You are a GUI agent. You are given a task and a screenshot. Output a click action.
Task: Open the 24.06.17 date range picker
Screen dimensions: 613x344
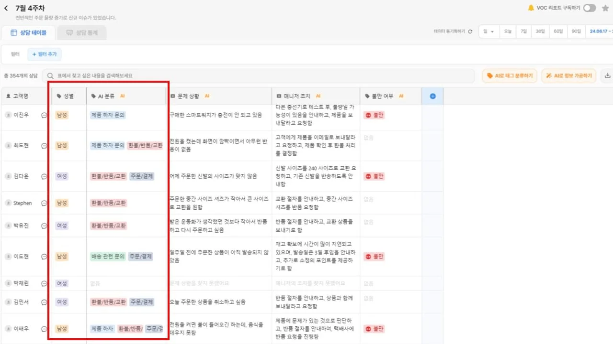coord(601,32)
